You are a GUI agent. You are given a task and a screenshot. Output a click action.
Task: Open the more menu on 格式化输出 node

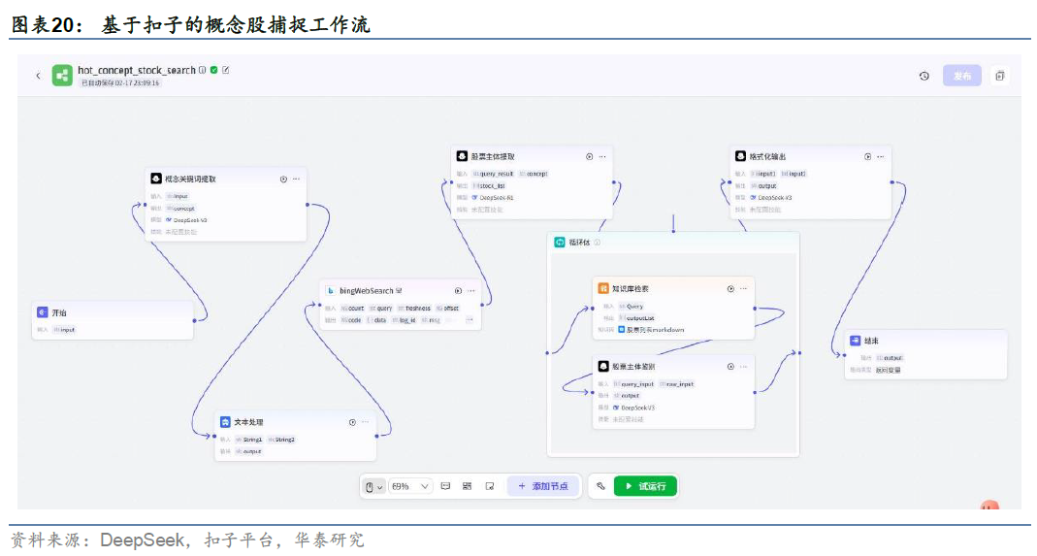coord(880,157)
